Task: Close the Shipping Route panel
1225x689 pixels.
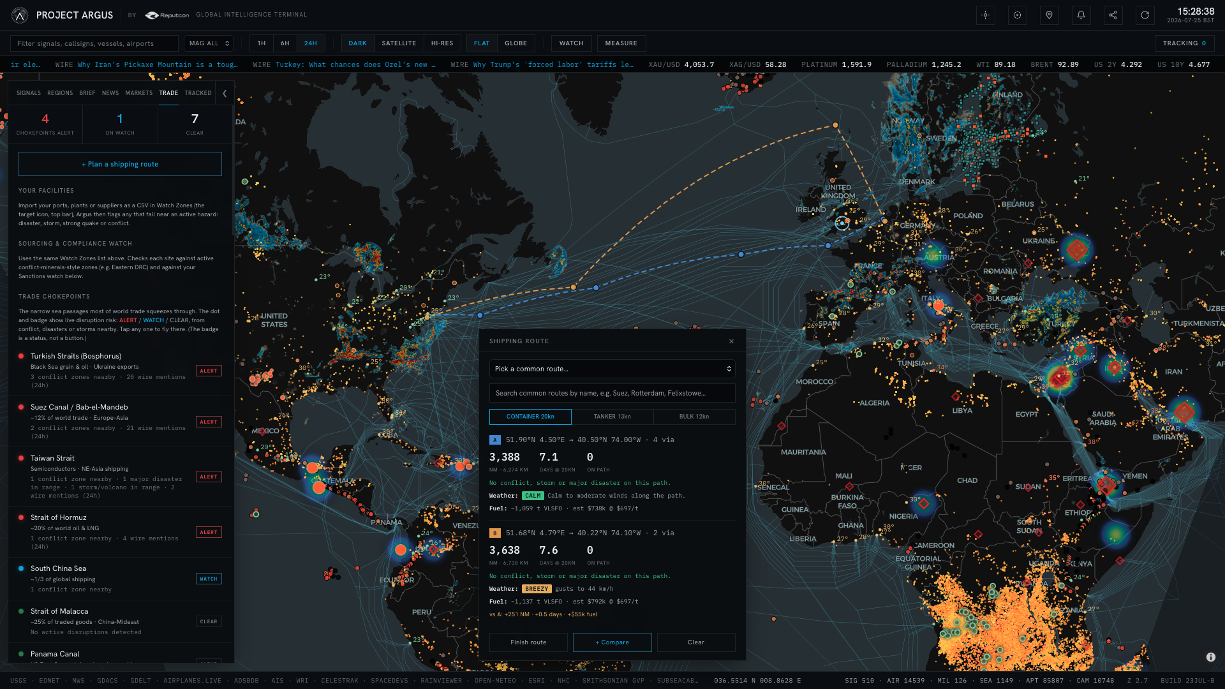Action: pos(731,341)
